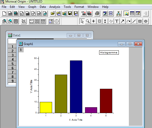Click the Print icon in toolbar
This screenshot has width=152, height=128.
coord(97,13)
